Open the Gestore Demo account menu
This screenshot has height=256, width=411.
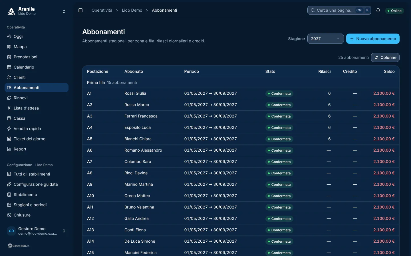37,231
